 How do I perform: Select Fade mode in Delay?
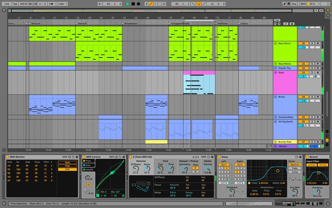pos(294,168)
